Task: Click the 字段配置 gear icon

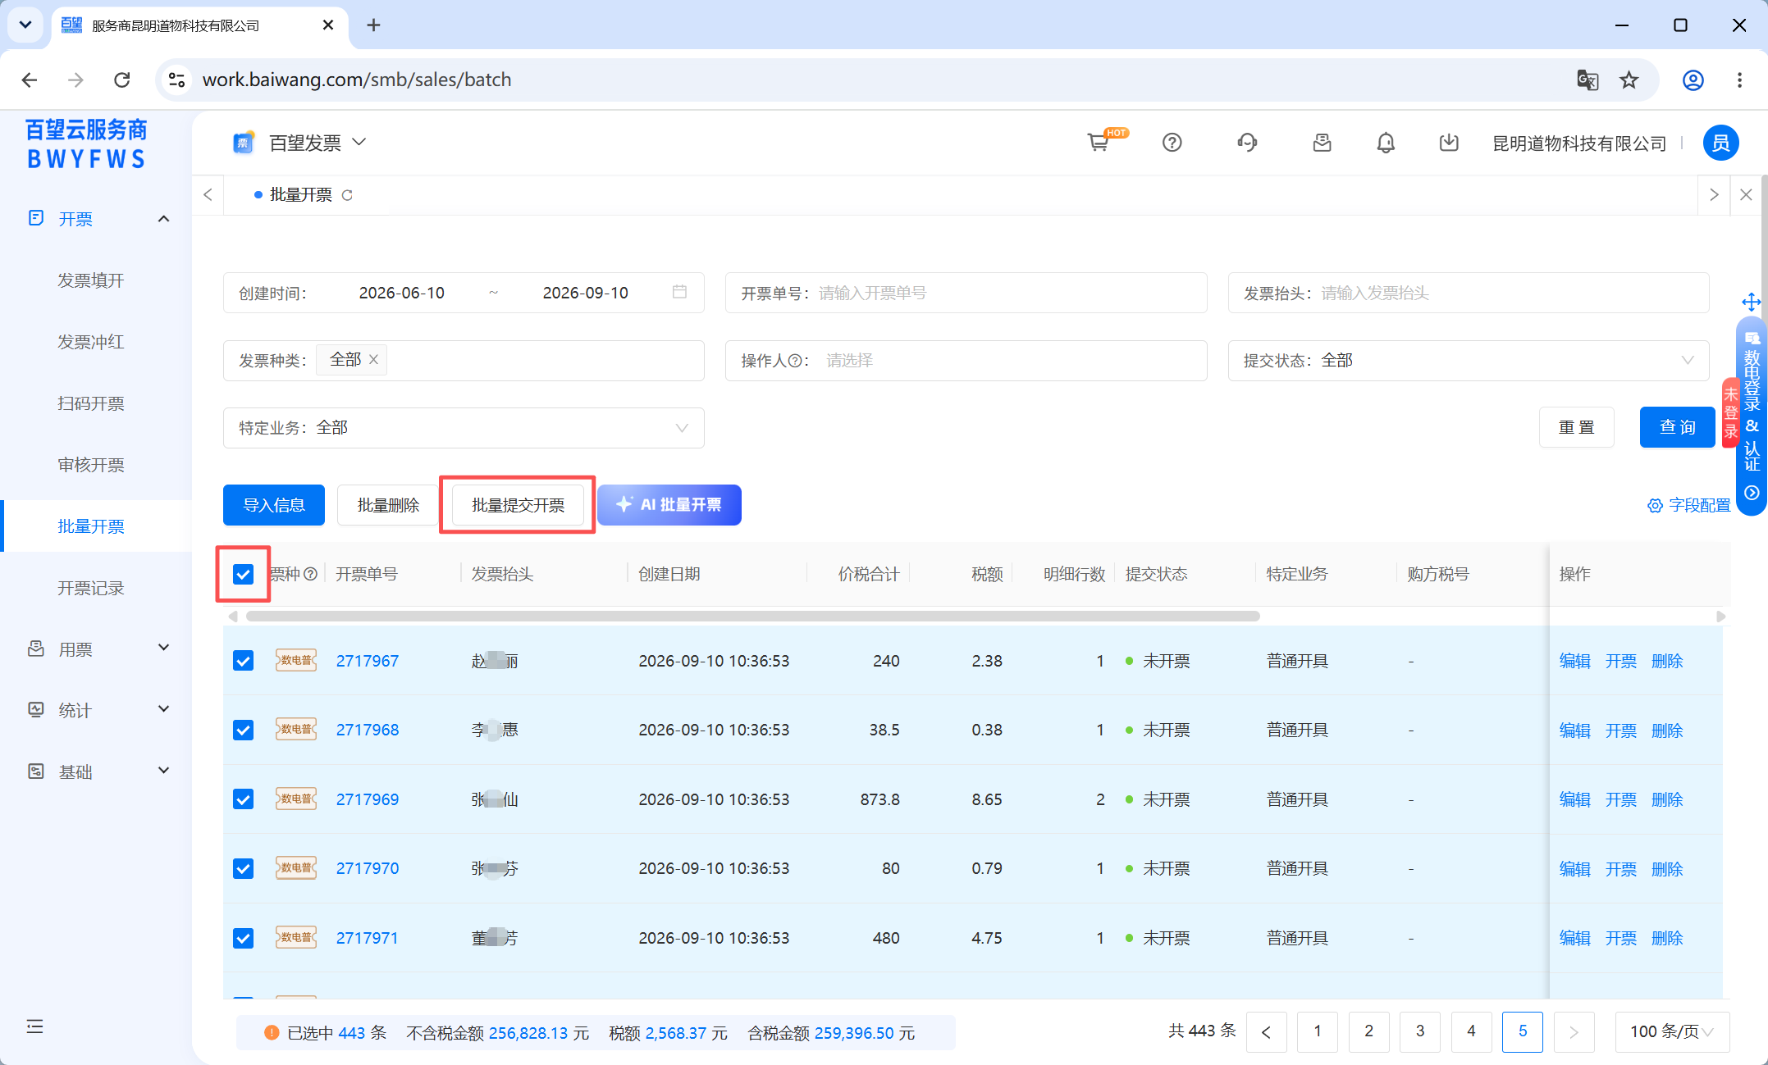Action: point(1655,505)
